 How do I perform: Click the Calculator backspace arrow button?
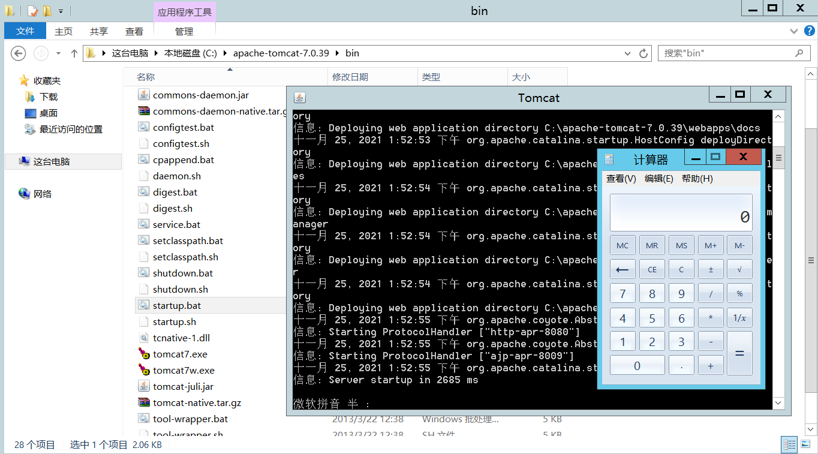click(622, 269)
